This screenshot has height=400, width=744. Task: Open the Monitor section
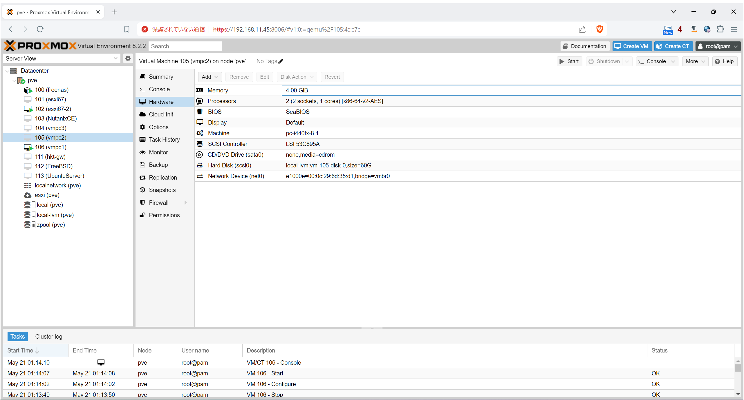165,152
